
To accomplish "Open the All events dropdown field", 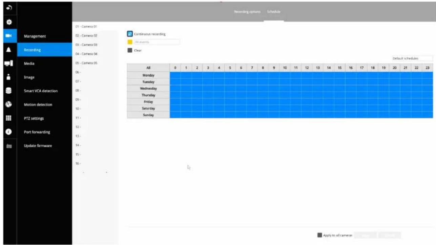I will coord(157,42).
